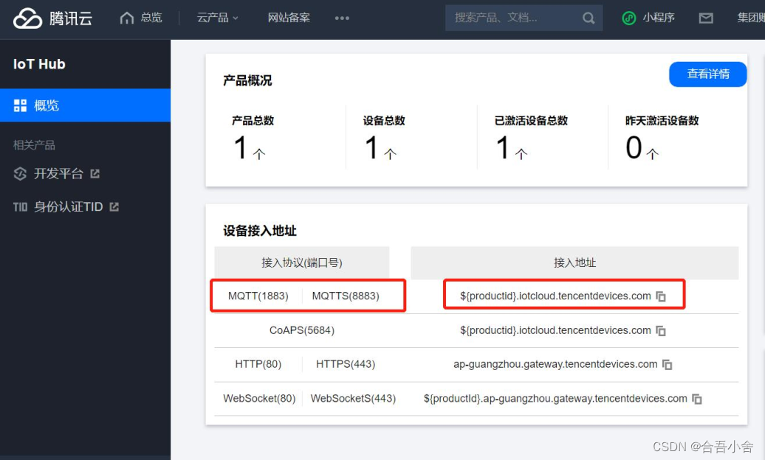Open the 小程序 mini program icon
The image size is (765, 460).
tap(629, 18)
